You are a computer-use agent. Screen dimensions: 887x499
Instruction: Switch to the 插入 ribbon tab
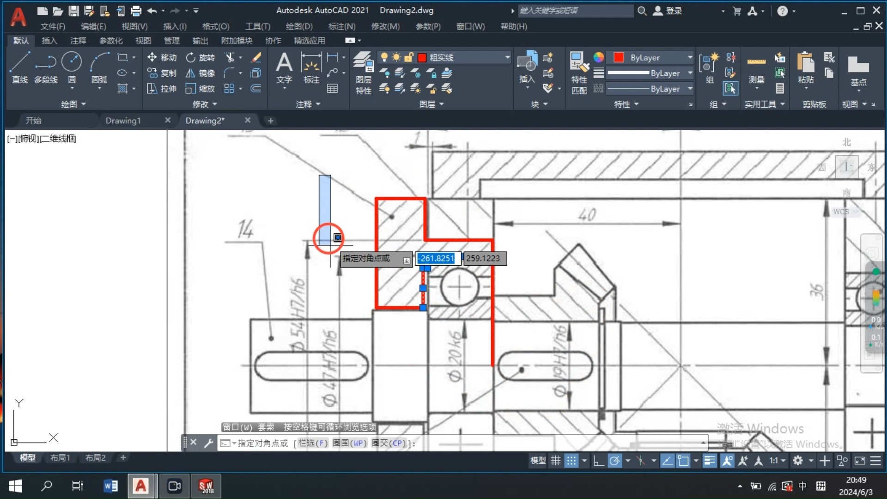pos(49,41)
